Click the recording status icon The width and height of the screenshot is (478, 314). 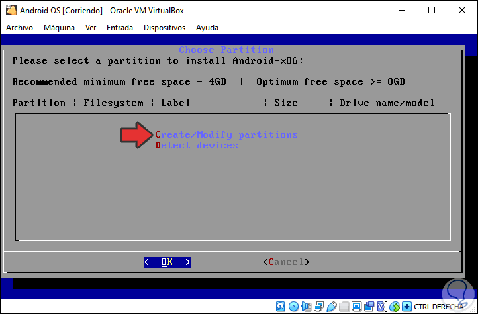point(369,306)
